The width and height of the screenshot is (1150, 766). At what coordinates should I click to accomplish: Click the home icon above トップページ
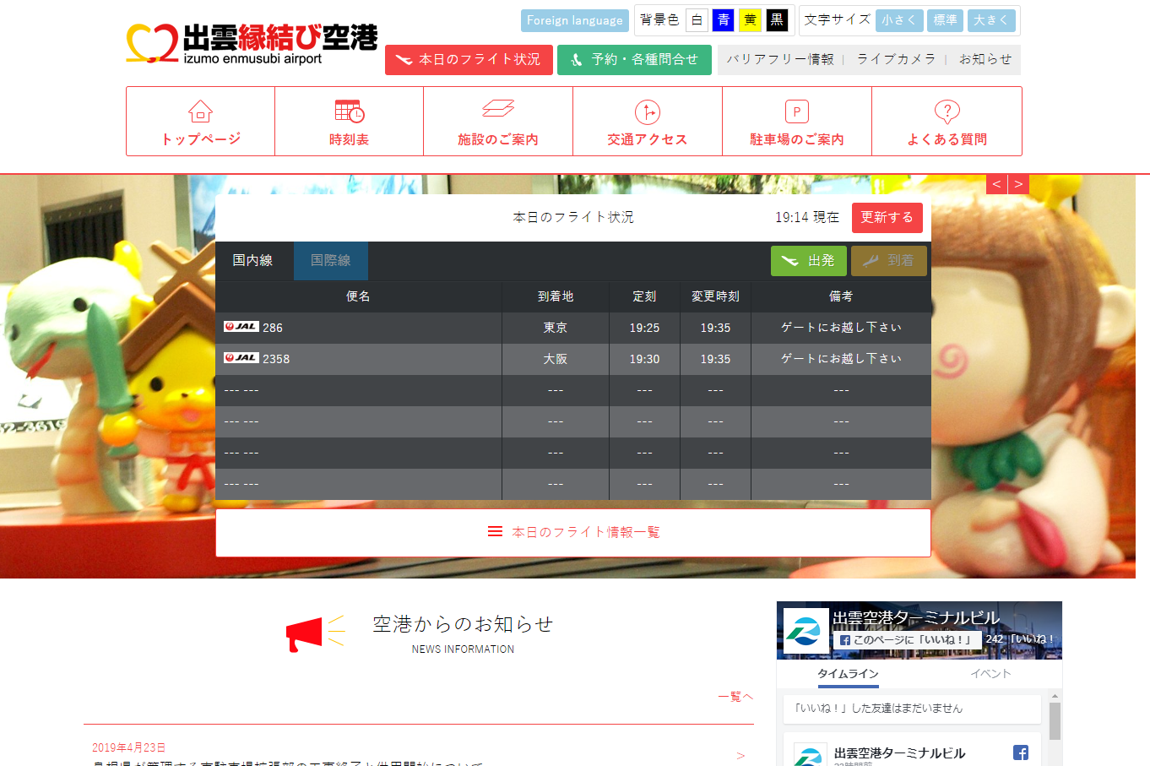click(200, 111)
